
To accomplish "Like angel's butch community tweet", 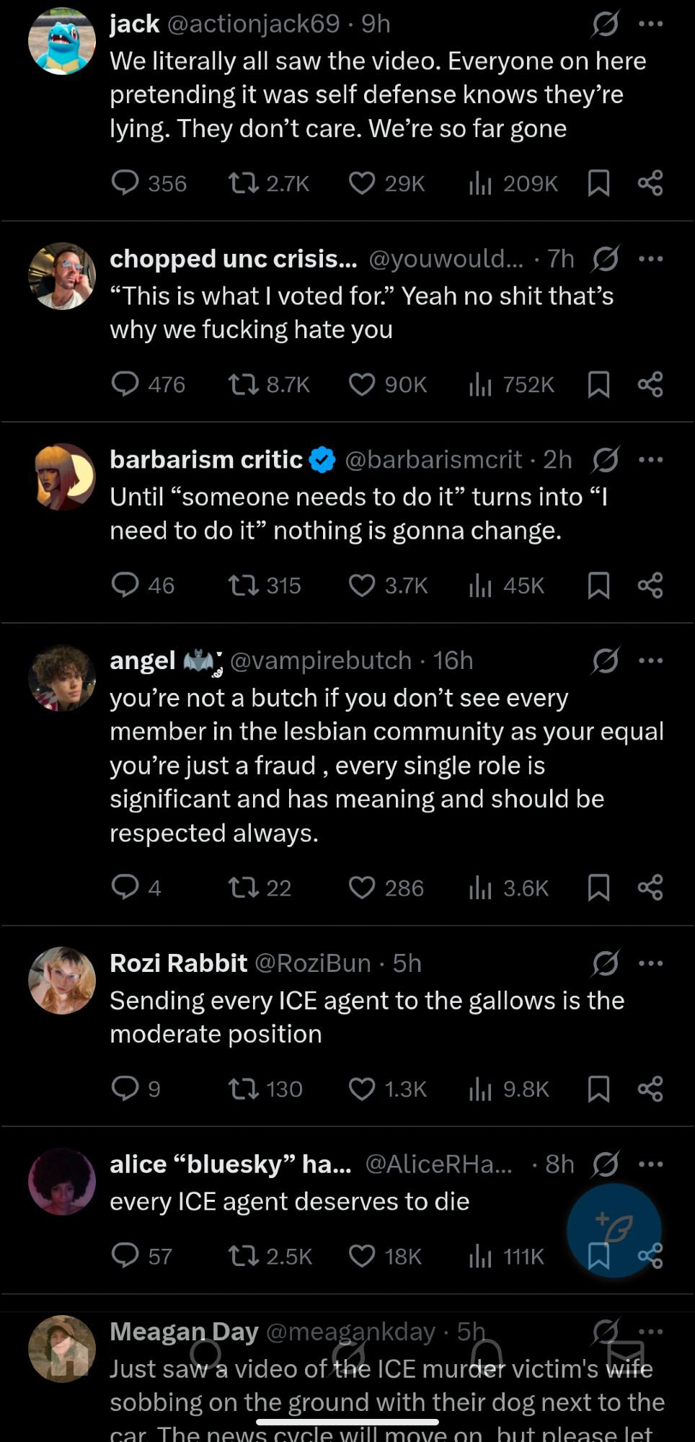I will (362, 888).
